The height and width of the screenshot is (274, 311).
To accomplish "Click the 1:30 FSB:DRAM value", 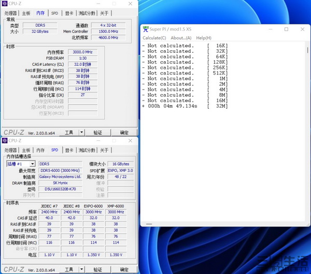I will point(82,58).
